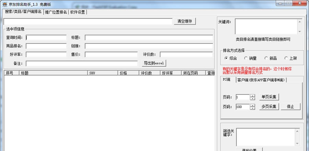Click 关键词 box scrollbar down arrow
309x151 pixels.
300,32
